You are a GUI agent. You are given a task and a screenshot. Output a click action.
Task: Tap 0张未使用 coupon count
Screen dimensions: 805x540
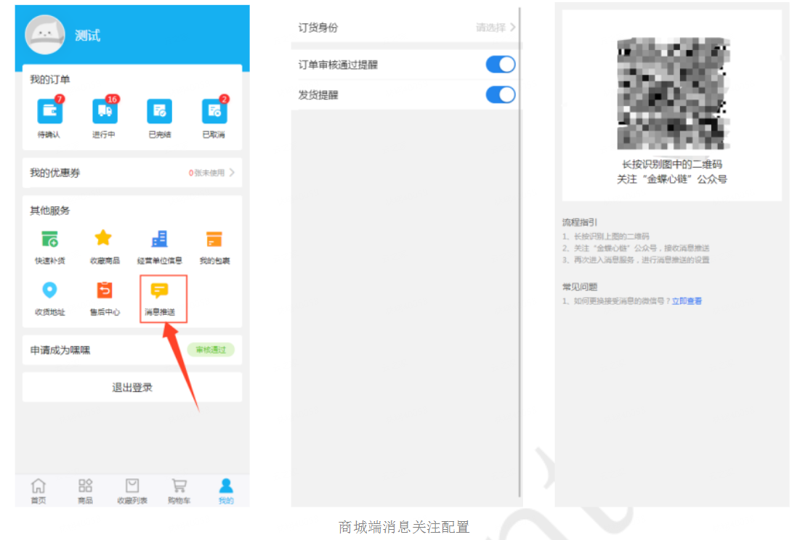tap(206, 173)
